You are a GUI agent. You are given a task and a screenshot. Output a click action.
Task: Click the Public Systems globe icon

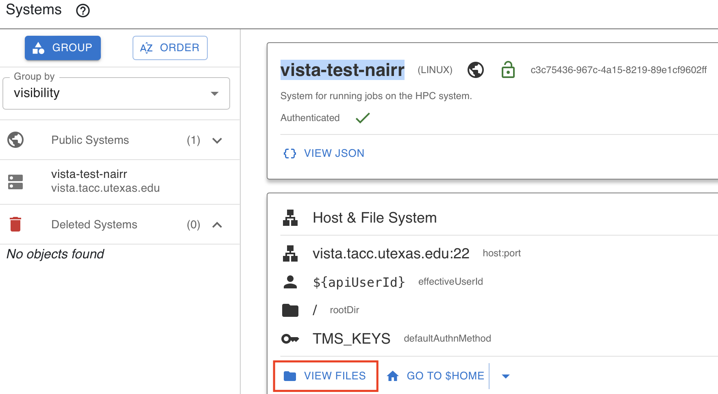(x=15, y=140)
